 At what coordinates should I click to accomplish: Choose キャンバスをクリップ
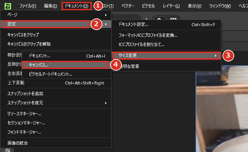tap(56, 35)
